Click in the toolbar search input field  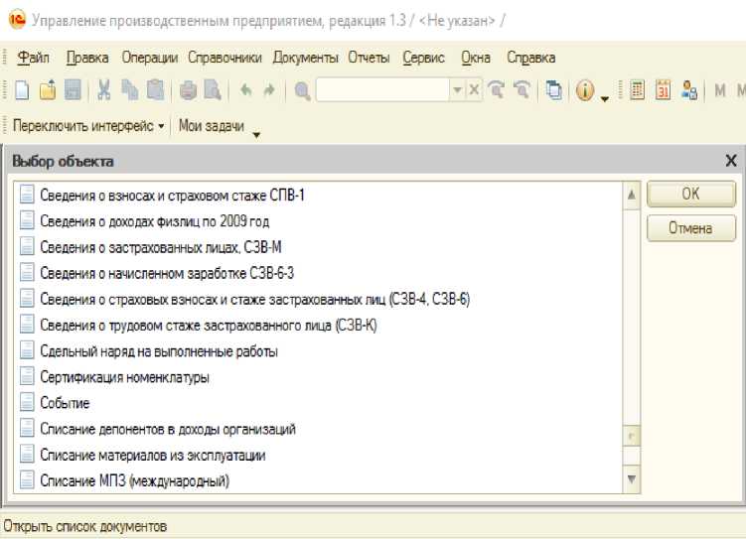coord(382,90)
